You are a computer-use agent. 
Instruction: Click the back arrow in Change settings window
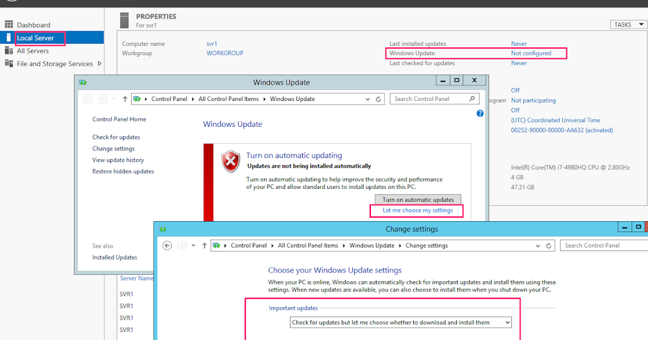(x=167, y=245)
